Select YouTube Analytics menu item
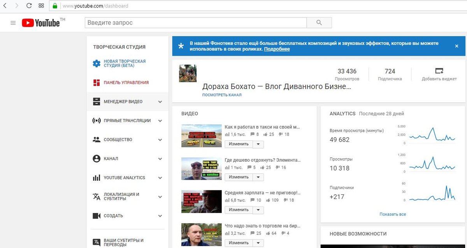This screenshot has width=467, height=248. click(124, 178)
